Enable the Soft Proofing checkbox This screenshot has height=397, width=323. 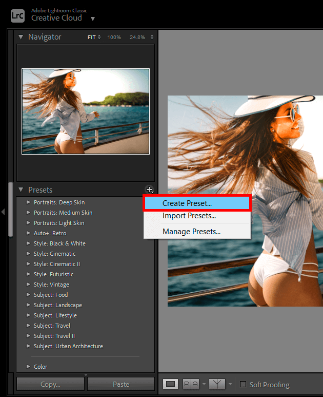(x=243, y=384)
